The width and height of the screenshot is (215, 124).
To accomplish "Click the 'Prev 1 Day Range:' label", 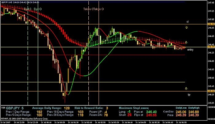I will (x=18, y=112).
